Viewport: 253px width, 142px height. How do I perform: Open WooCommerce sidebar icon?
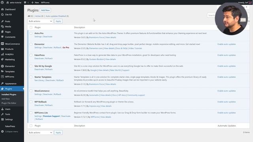pyautogui.click(x=2, y=44)
